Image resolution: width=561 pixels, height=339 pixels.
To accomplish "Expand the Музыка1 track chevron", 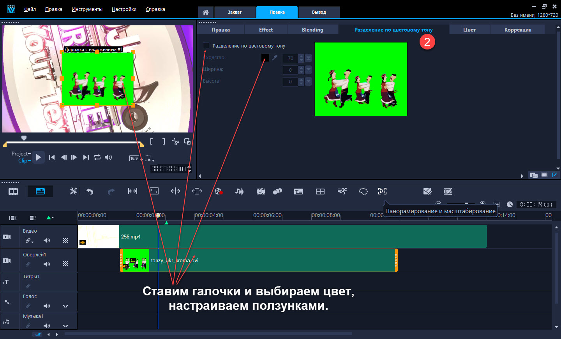I will point(65,326).
